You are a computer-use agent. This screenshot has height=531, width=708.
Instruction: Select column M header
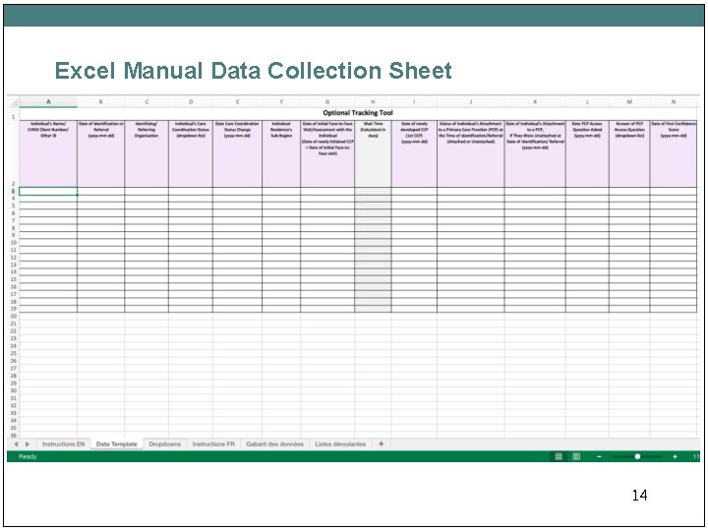629,102
